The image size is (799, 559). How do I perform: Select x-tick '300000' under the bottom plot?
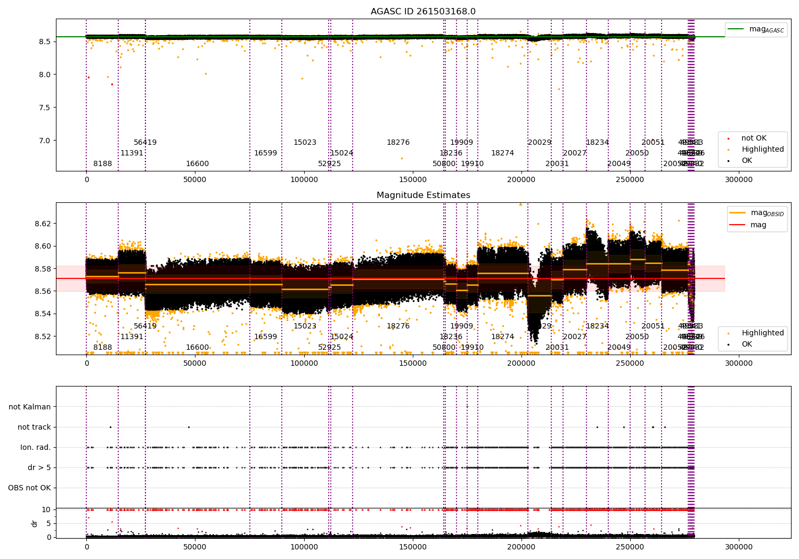[739, 547]
